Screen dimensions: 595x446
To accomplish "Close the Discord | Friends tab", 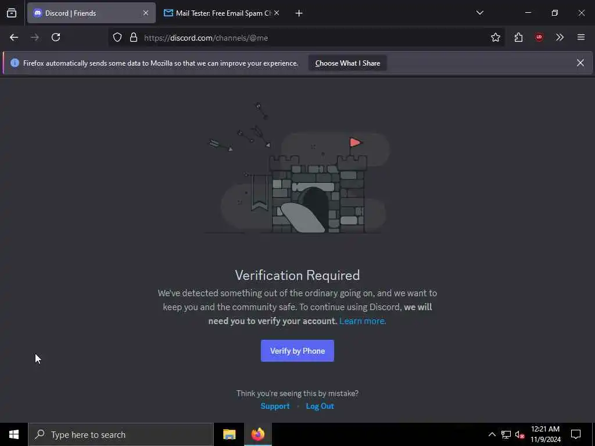I will tap(146, 13).
